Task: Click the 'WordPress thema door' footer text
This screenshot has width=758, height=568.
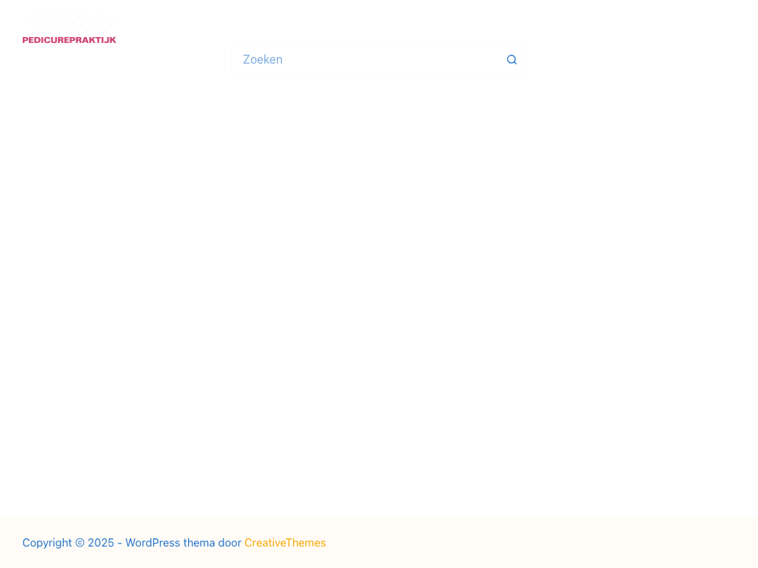Action: [183, 543]
